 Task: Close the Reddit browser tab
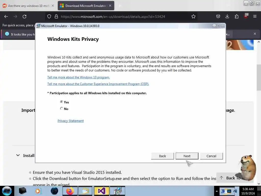click(x=53, y=6)
